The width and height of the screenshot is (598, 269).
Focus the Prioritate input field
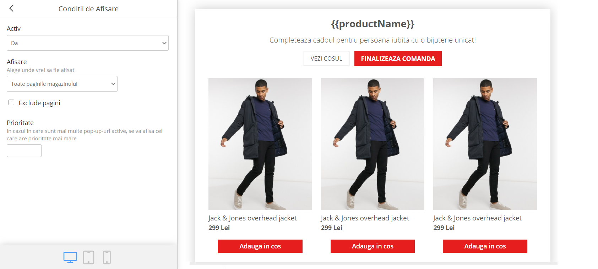(x=24, y=150)
